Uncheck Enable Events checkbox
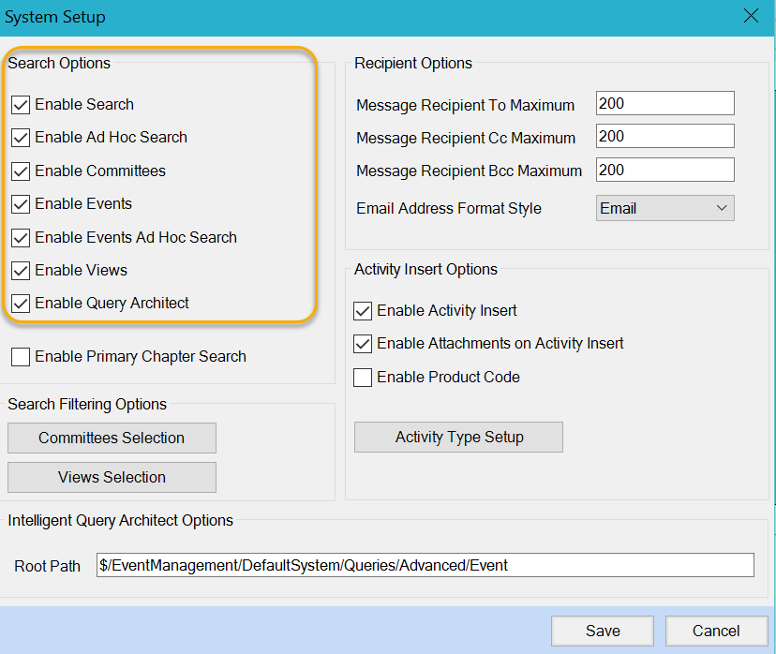 click(x=21, y=204)
